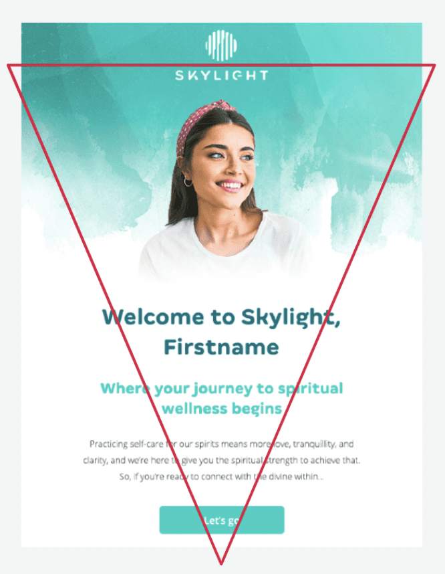Click the gray margin outside the email
The image size is (445, 574).
point(10,293)
